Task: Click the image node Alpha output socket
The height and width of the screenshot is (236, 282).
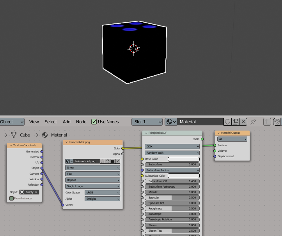Action: pyautogui.click(x=122, y=154)
